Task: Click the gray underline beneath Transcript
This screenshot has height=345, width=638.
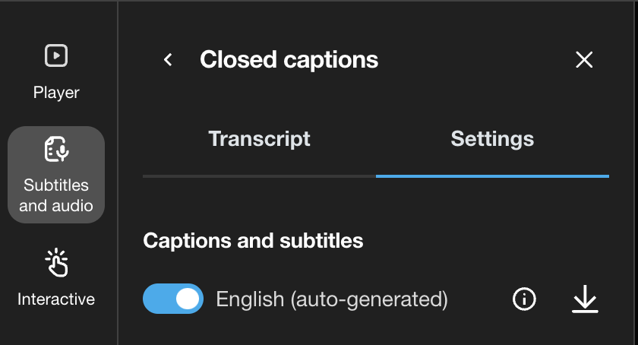Action: click(259, 176)
